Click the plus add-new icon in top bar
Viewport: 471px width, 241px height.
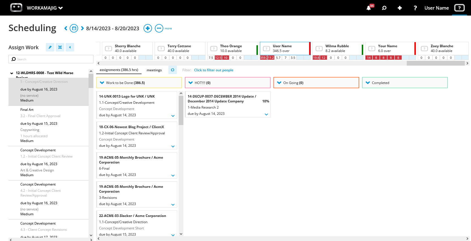point(400,8)
